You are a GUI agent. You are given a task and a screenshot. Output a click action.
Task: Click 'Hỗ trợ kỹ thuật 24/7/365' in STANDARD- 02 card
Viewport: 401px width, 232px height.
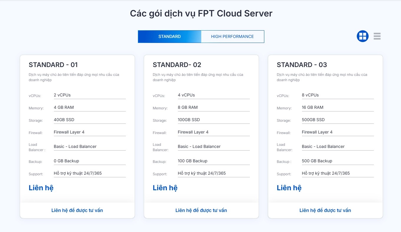pyautogui.click(x=202, y=173)
